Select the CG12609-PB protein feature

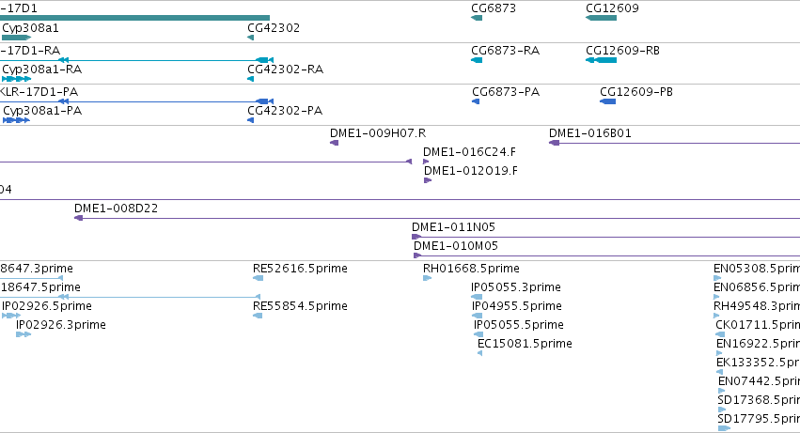[607, 101]
